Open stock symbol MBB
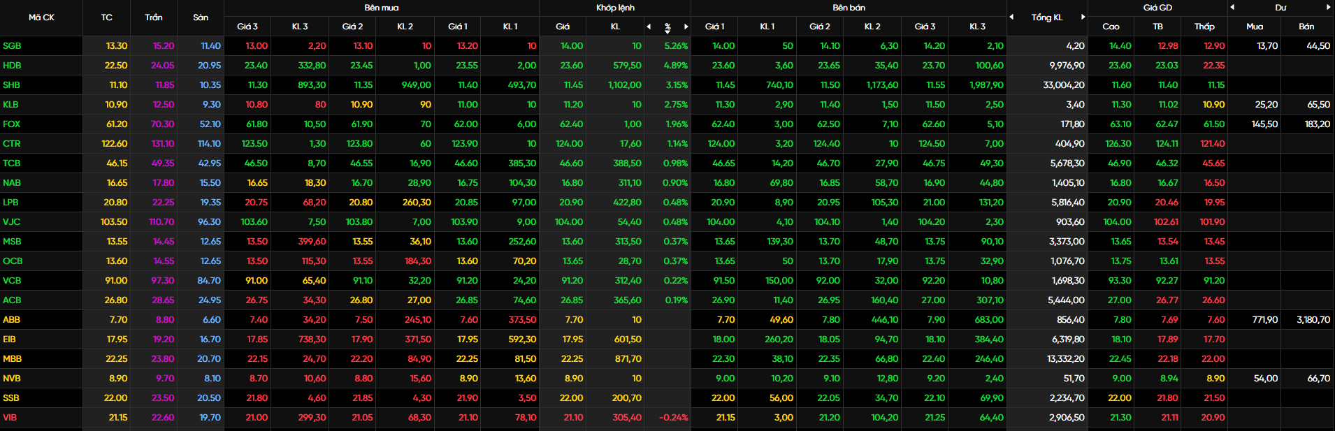The image size is (1335, 431). pyautogui.click(x=12, y=359)
